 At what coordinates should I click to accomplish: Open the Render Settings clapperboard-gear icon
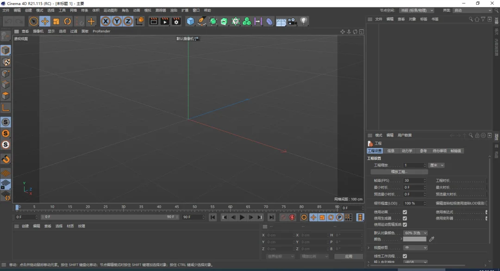(x=176, y=21)
